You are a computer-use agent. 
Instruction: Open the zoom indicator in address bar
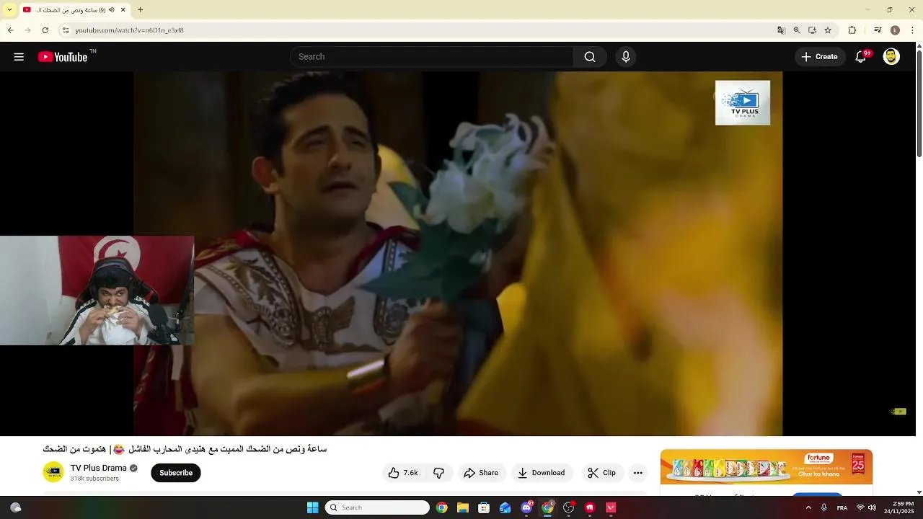tap(797, 30)
